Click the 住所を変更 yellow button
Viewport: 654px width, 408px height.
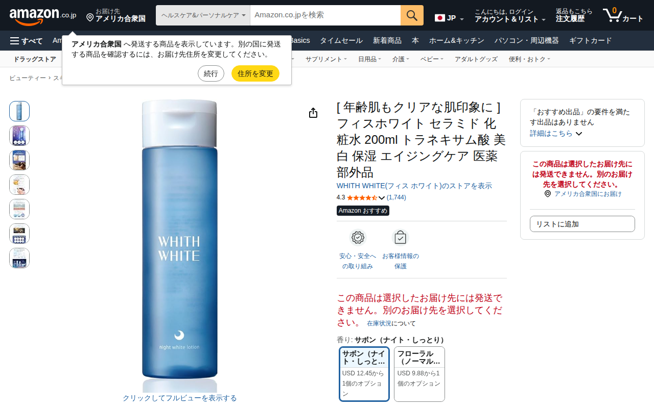[x=255, y=73]
